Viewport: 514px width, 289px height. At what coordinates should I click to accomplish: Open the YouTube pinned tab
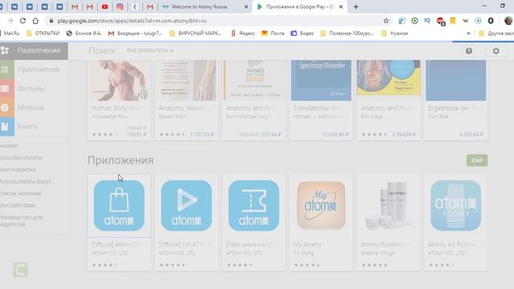(x=105, y=6)
